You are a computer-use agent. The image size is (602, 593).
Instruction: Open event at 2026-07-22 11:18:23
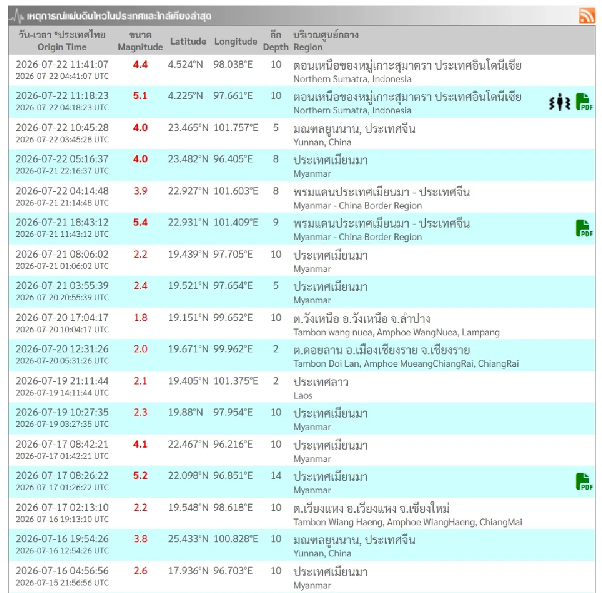coord(62,96)
